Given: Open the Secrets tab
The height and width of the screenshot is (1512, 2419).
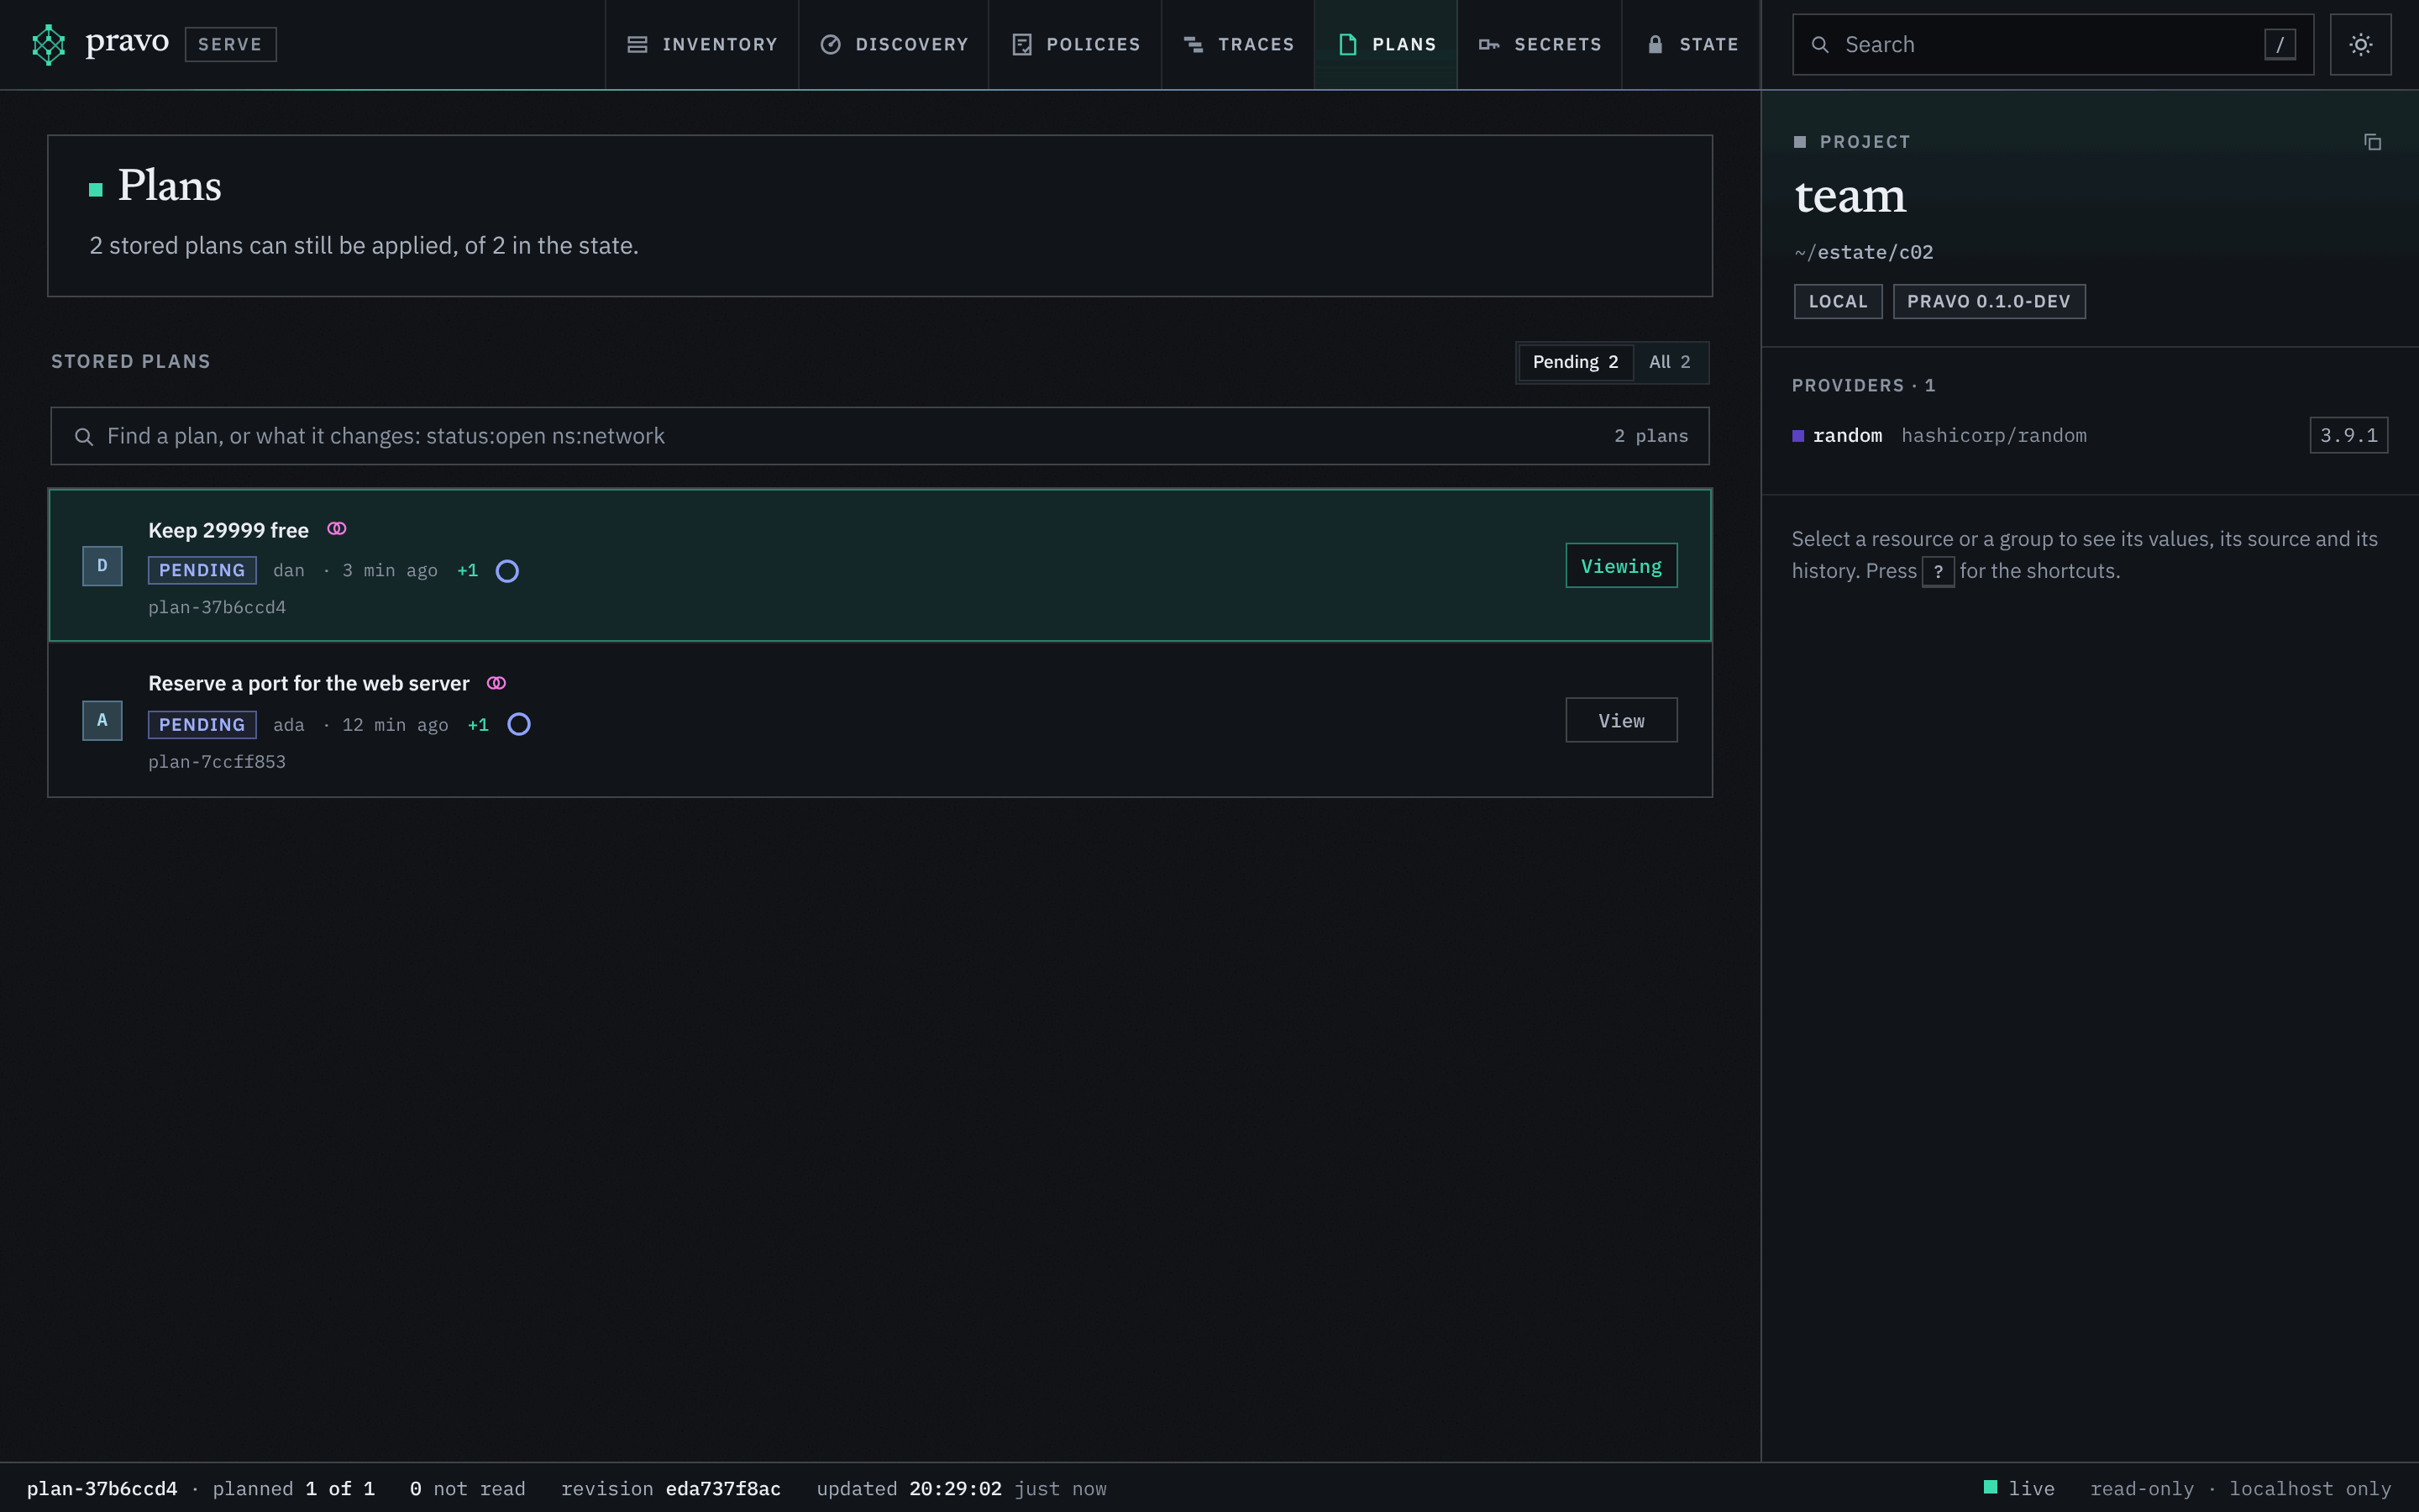Looking at the screenshot, I should 1540,44.
